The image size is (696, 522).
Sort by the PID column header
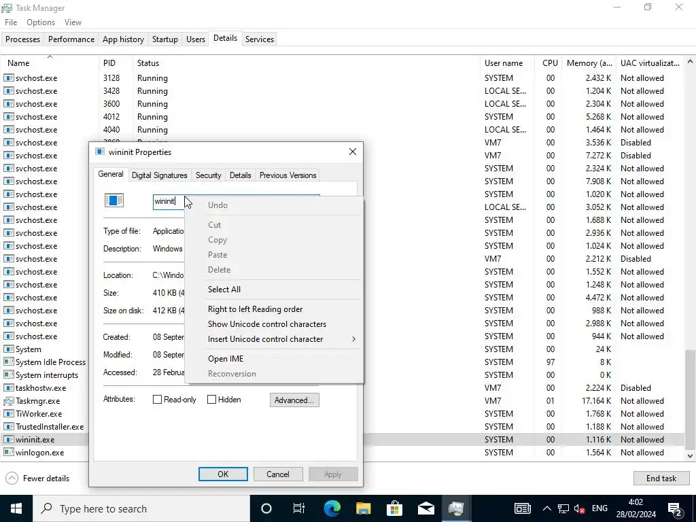pyautogui.click(x=116, y=63)
